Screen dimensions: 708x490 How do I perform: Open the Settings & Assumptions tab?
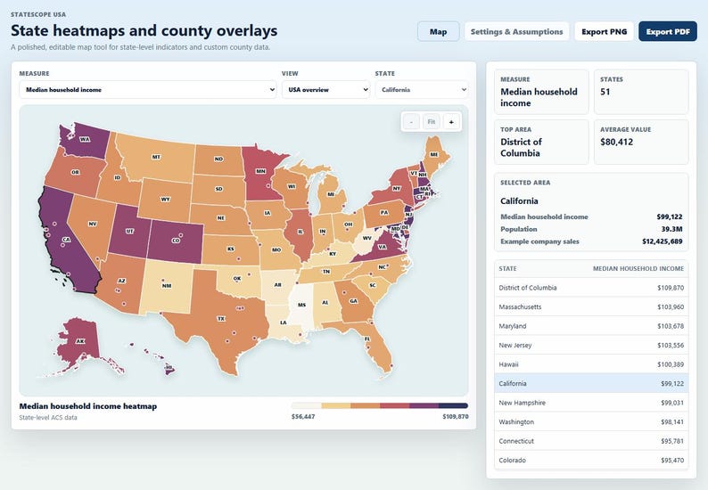tap(516, 31)
